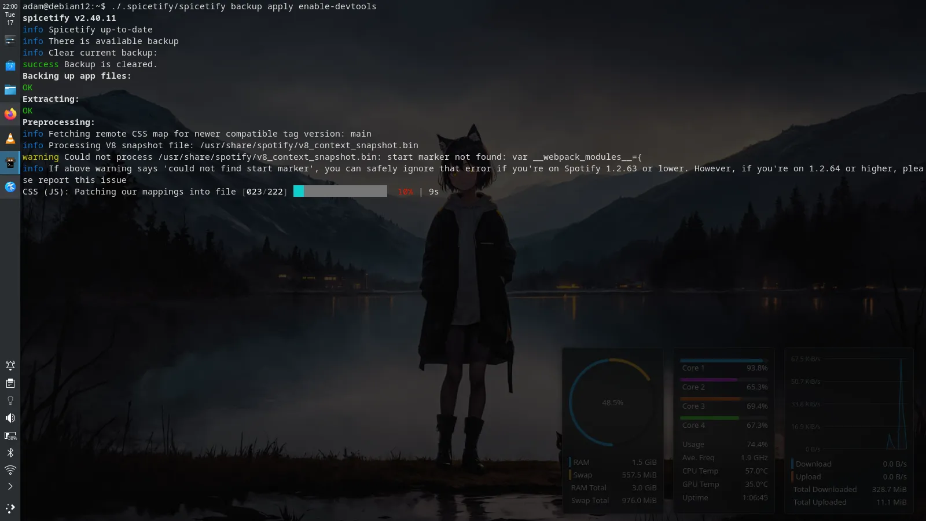Click the Core 1 '93.8%' value
926x521 pixels.
point(757,368)
